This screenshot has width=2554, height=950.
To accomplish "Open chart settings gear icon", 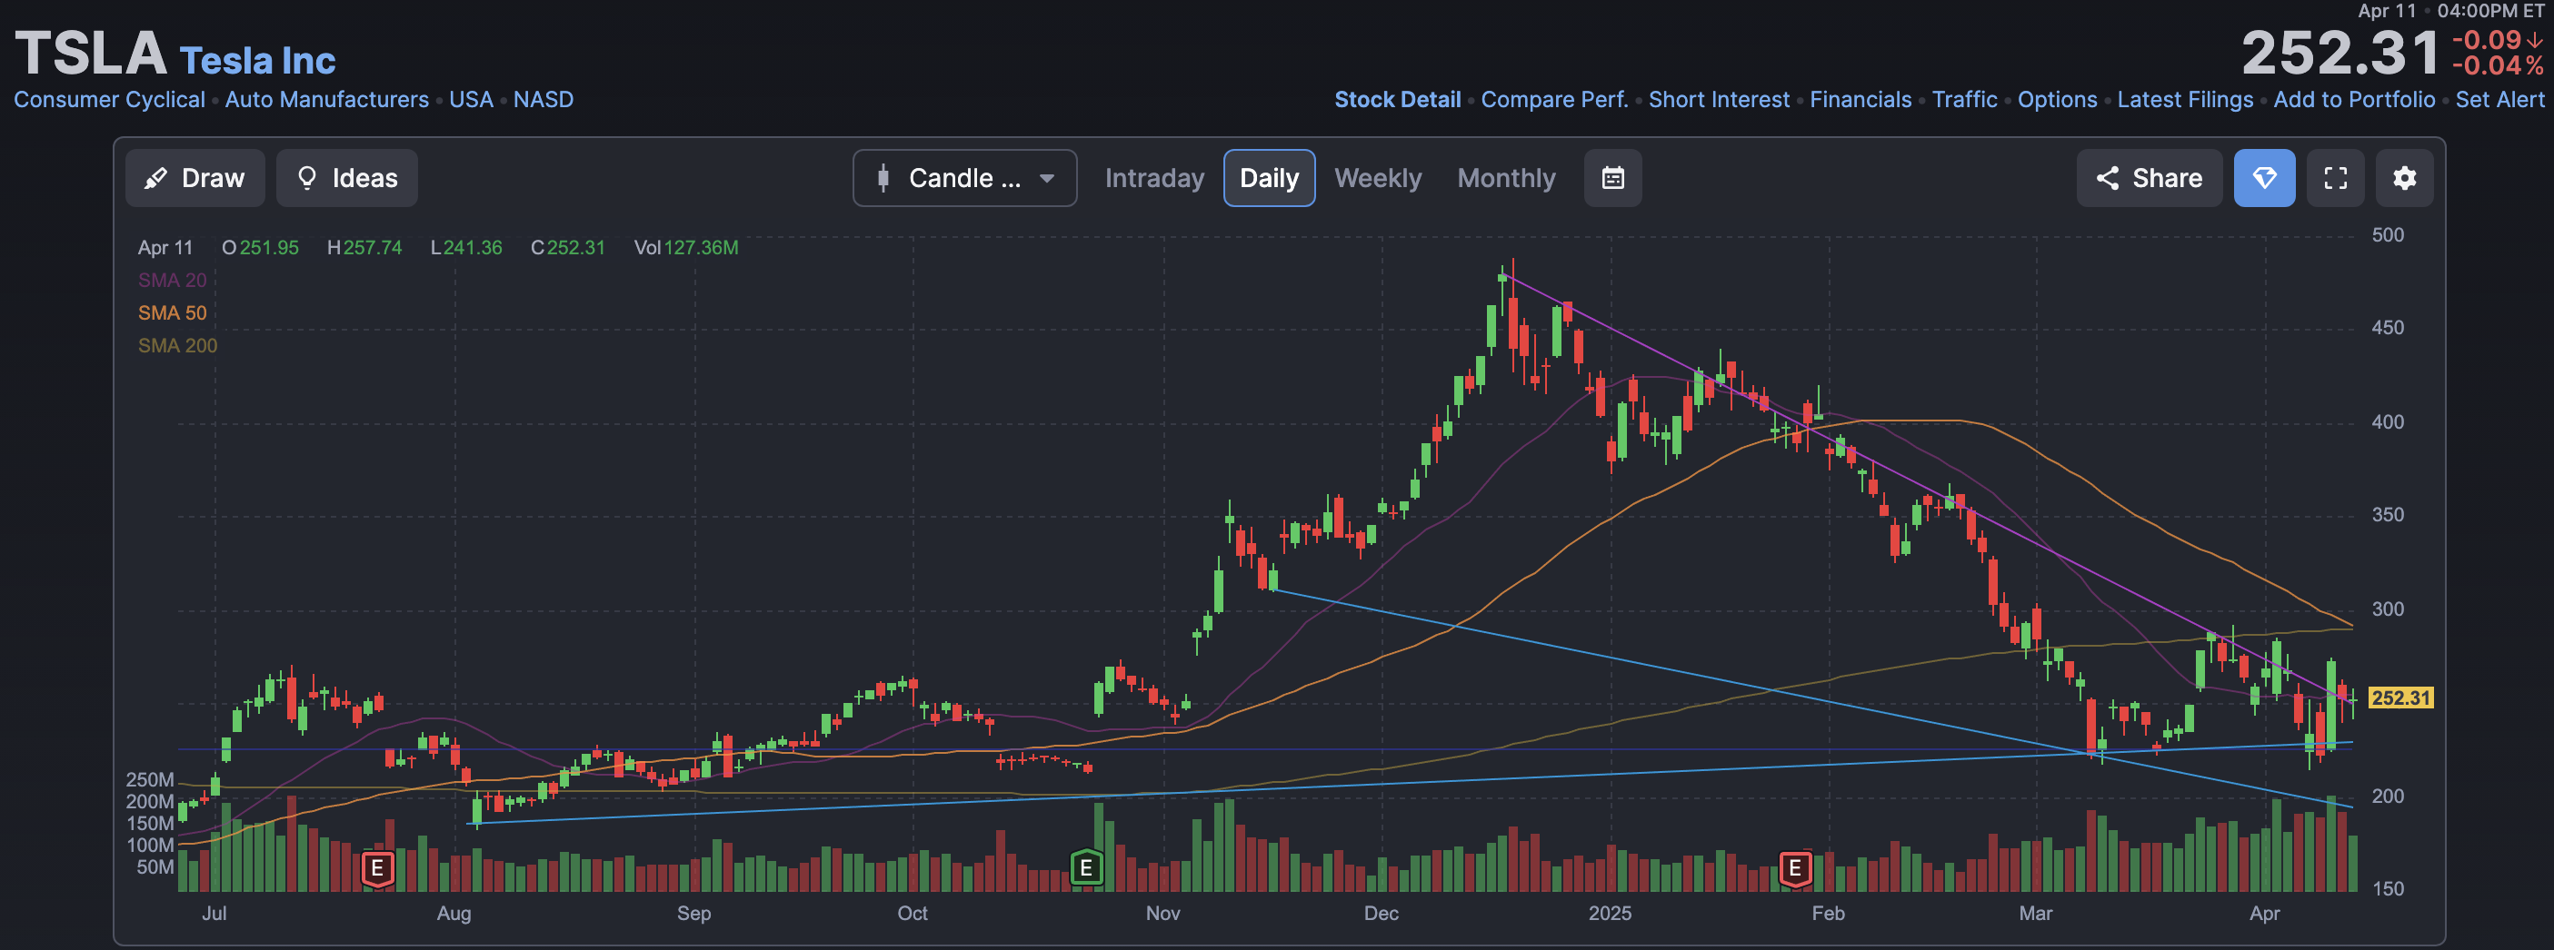I will tap(2404, 178).
